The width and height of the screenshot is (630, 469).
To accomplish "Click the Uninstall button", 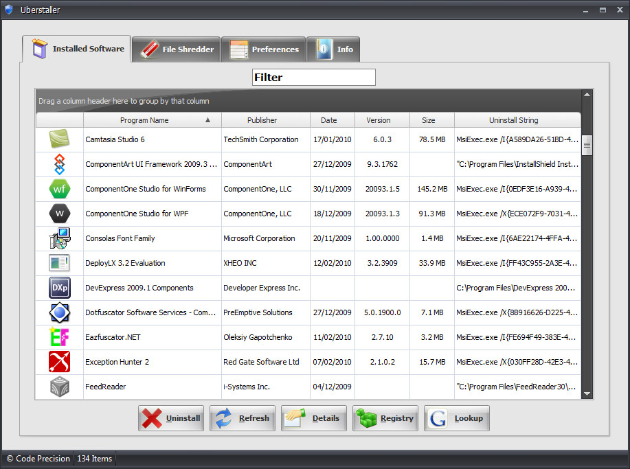I will (x=171, y=418).
